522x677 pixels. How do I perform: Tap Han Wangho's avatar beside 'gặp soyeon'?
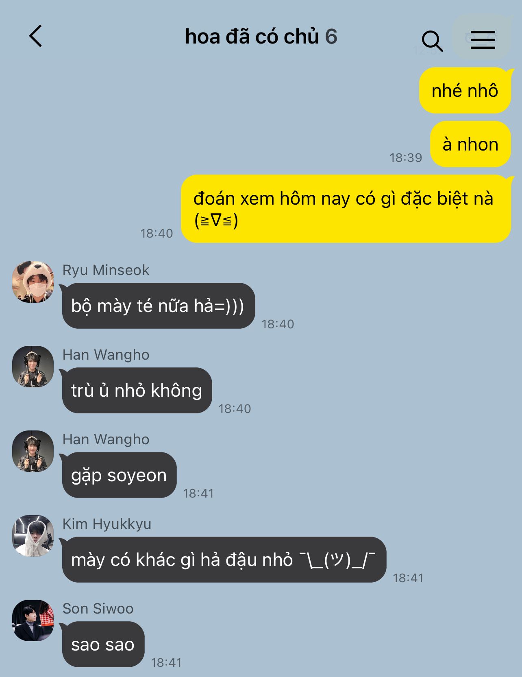click(x=33, y=451)
